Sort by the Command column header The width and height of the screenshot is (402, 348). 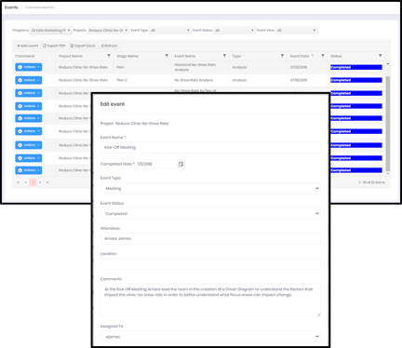coord(25,56)
